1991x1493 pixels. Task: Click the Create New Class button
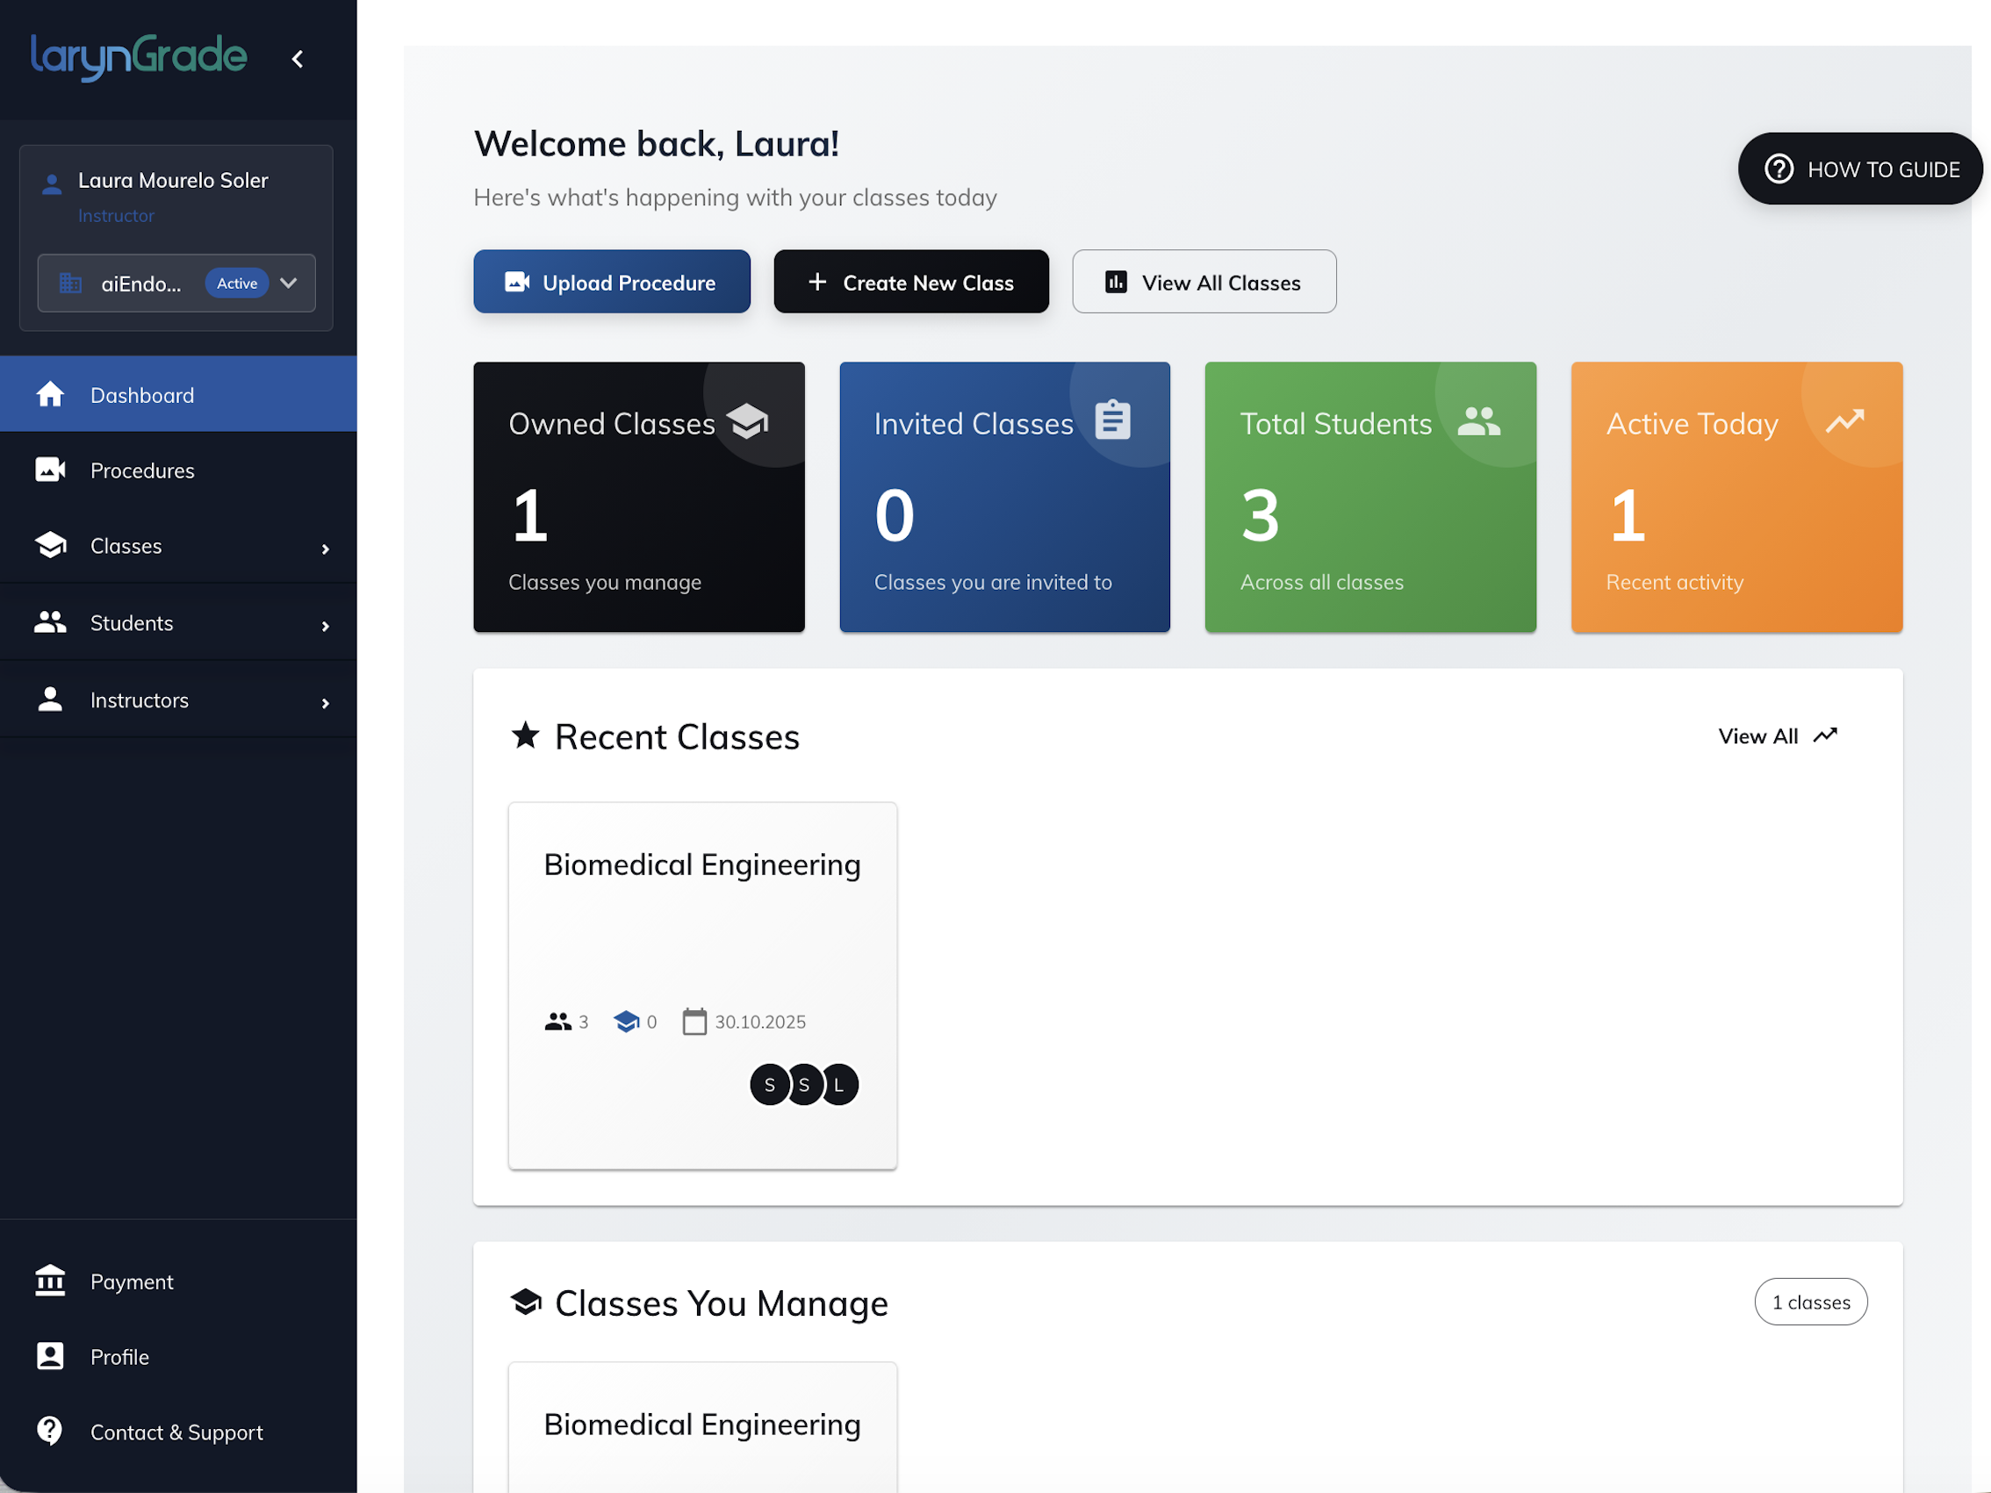(911, 283)
